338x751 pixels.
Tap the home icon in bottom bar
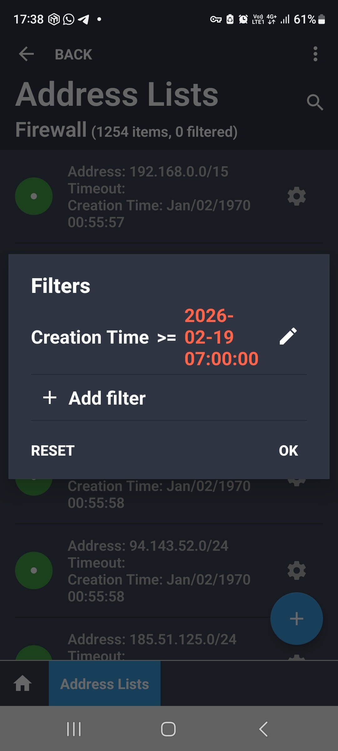[x=23, y=683]
